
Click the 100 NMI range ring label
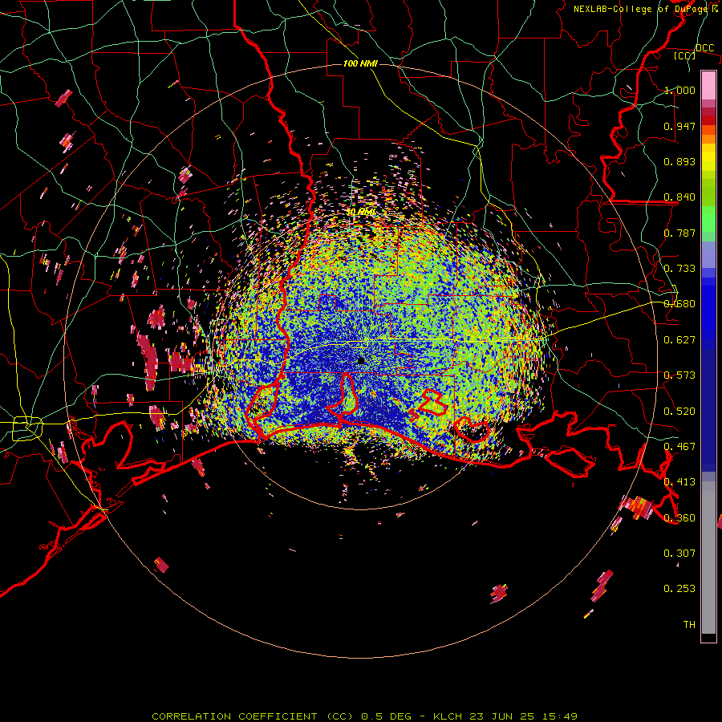[360, 63]
